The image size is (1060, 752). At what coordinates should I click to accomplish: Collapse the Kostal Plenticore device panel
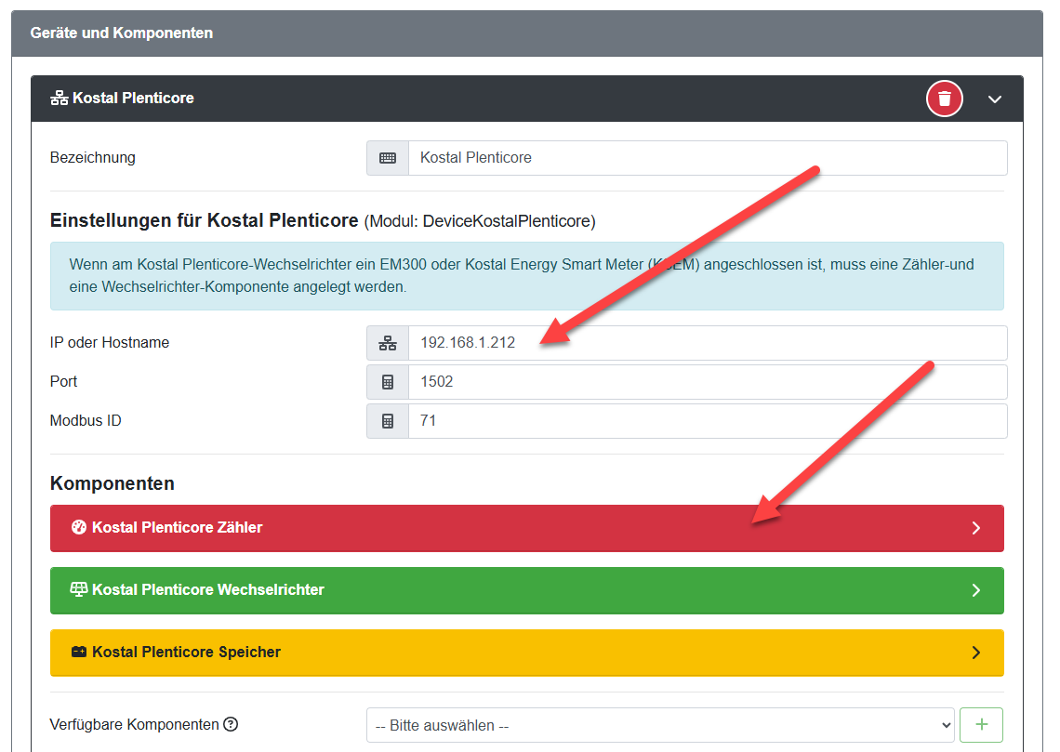[994, 99]
